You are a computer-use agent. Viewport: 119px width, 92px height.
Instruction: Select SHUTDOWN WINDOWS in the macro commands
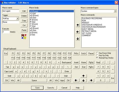(92, 25)
